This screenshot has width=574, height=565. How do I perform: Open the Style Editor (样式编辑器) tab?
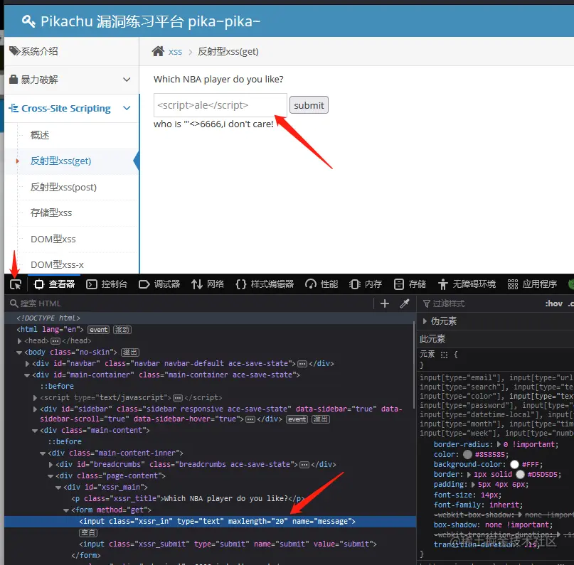[265, 284]
